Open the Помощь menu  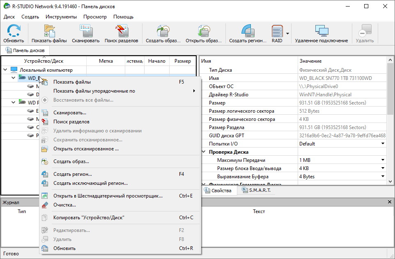pos(124,17)
